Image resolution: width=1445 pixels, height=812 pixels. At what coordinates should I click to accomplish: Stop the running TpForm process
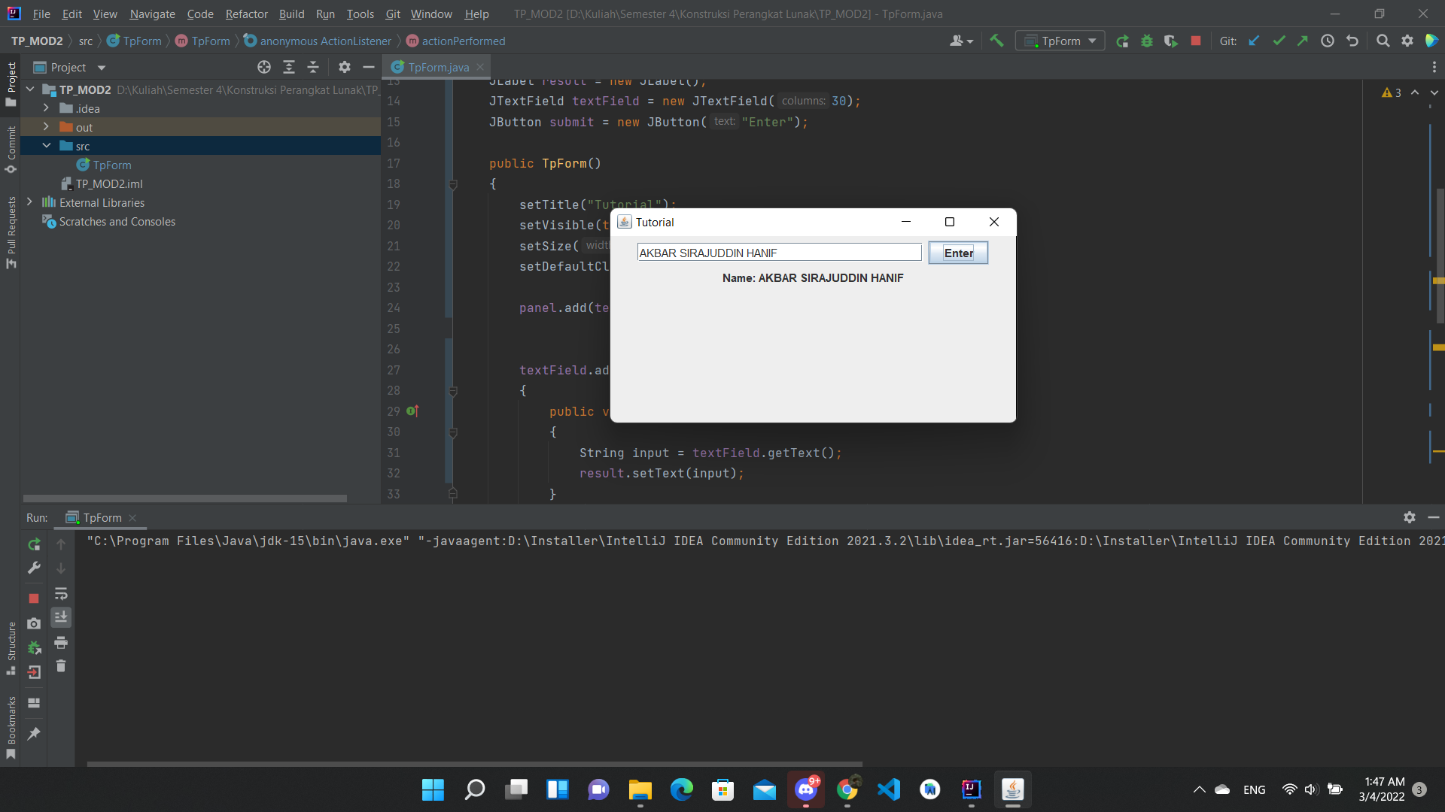(1196, 41)
